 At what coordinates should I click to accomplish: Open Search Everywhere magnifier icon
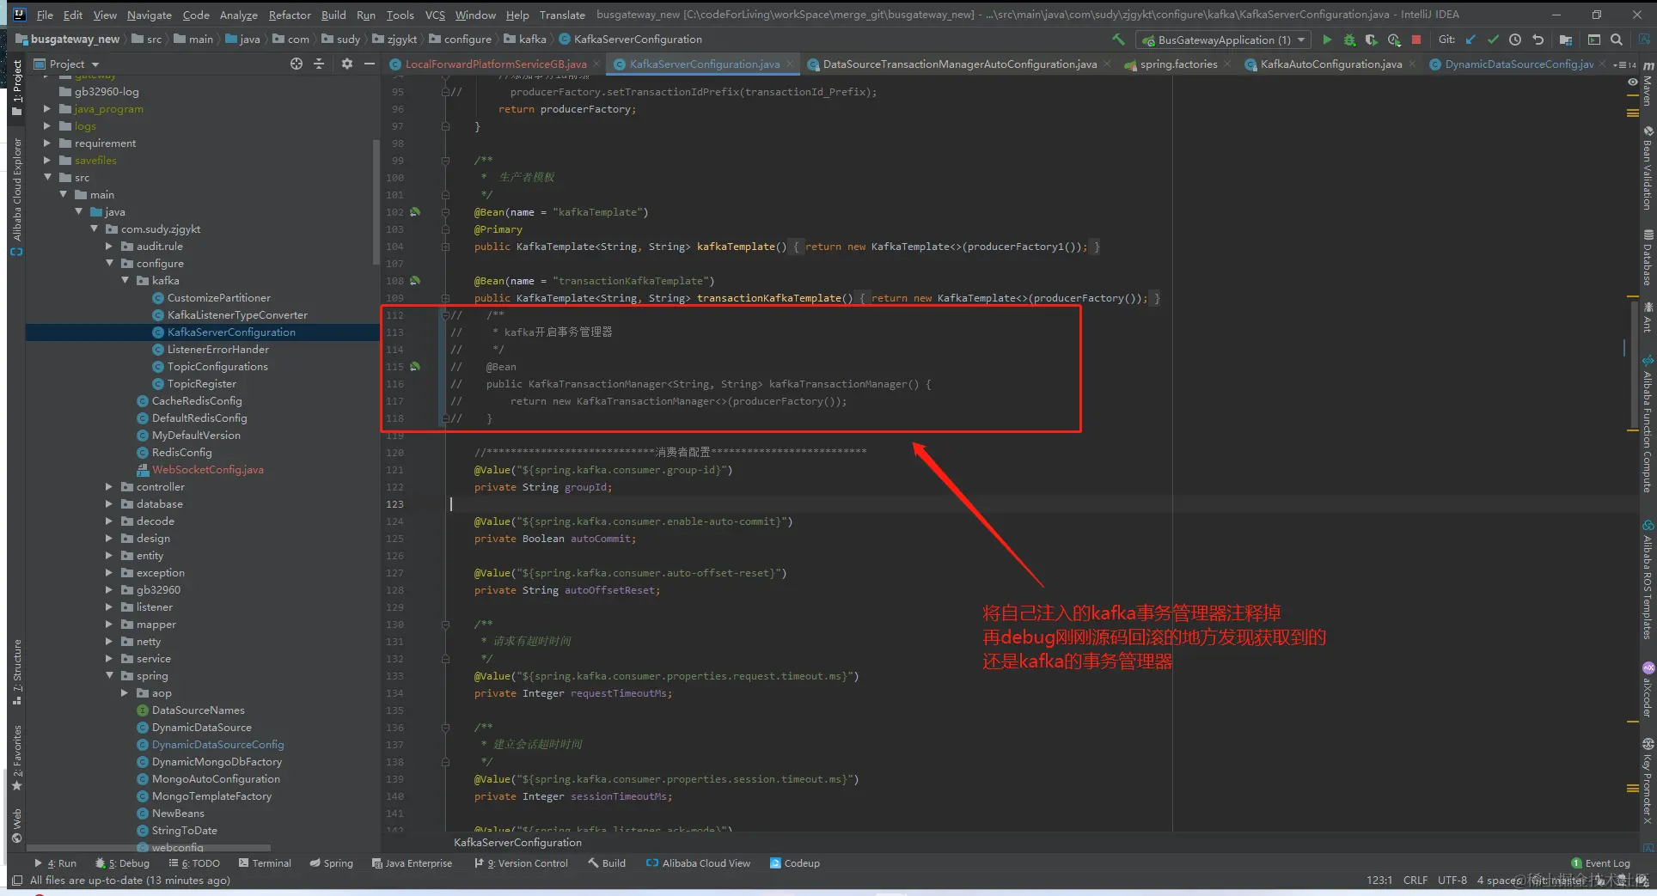pyautogui.click(x=1617, y=40)
